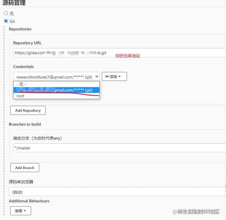Viewport: 226px width, 220px height.
Task: Click the Additional Behaviours label
Action: pyautogui.click(x=29, y=201)
